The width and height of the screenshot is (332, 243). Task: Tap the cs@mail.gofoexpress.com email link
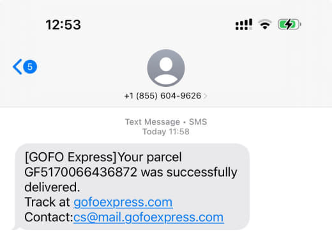pyautogui.click(x=149, y=217)
